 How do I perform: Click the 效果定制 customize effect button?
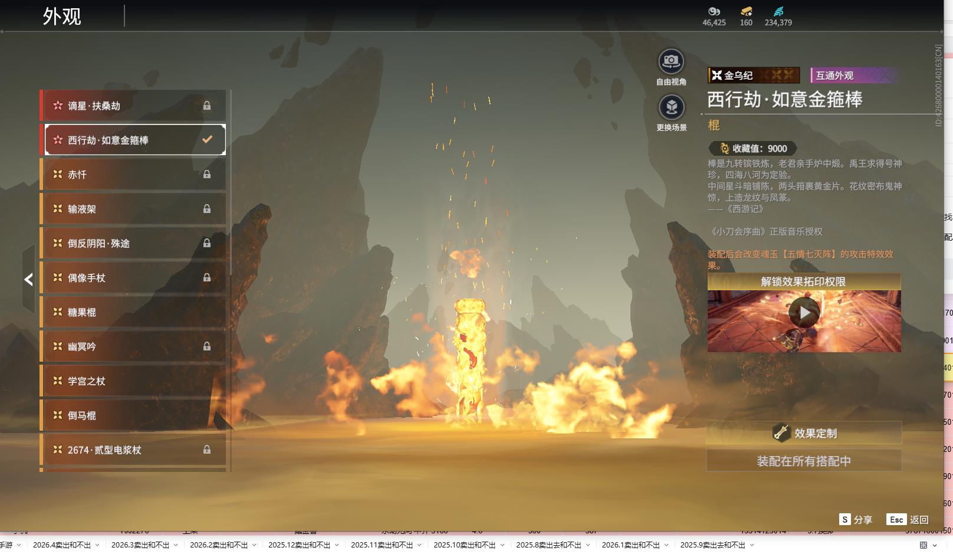(x=804, y=433)
